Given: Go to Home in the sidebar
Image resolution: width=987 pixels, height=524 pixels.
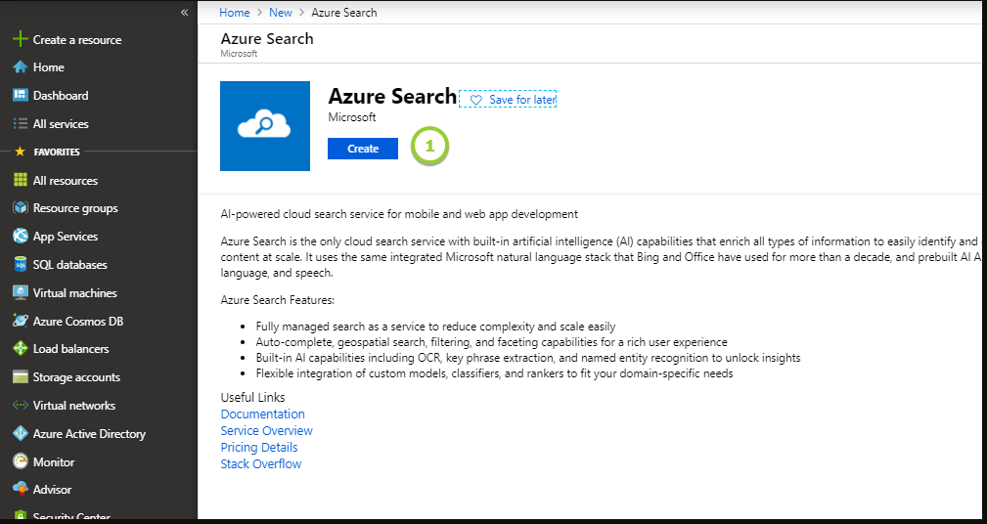Looking at the screenshot, I should 48,67.
